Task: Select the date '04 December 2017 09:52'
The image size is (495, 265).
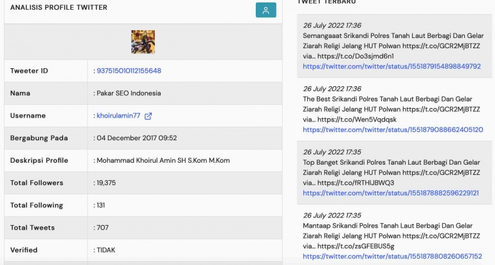Action: coord(137,138)
